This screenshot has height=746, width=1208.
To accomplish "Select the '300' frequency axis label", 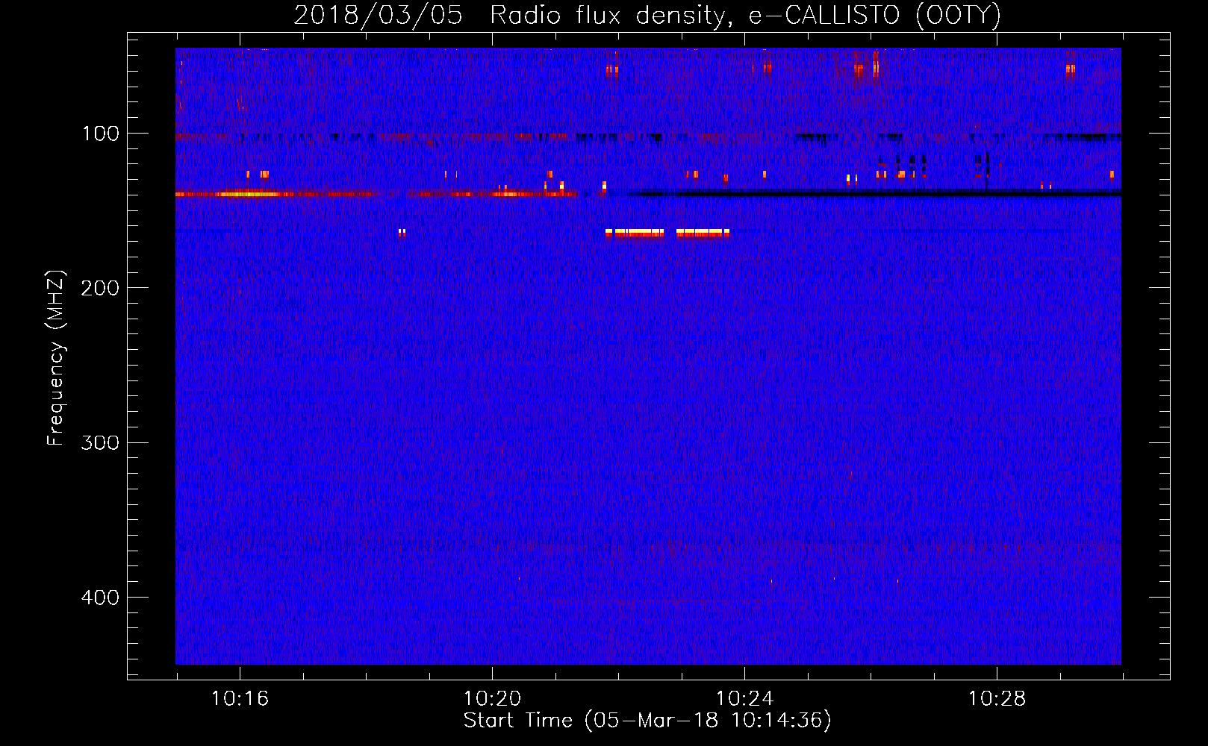I will (x=101, y=442).
